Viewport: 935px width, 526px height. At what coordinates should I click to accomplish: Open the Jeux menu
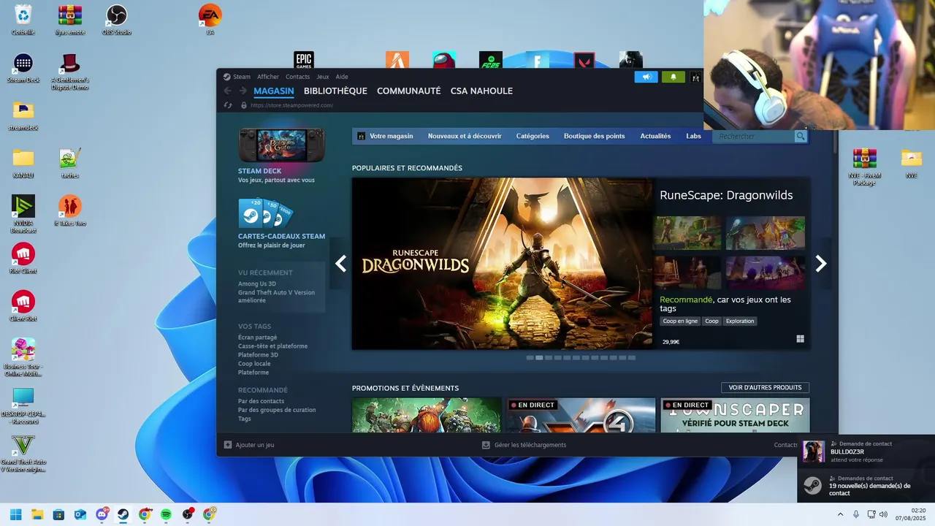323,77
